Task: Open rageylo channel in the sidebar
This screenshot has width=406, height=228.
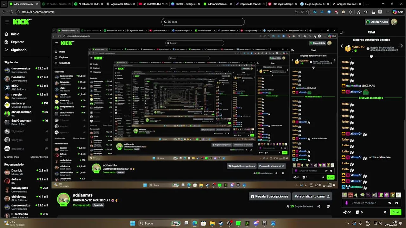Action: pyautogui.click(x=26, y=96)
